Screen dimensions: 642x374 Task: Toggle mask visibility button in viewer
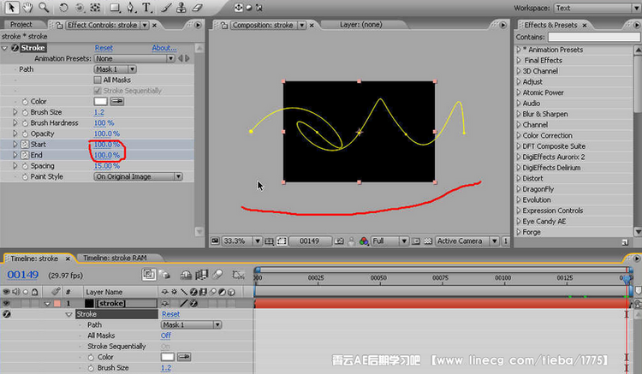coord(282,241)
